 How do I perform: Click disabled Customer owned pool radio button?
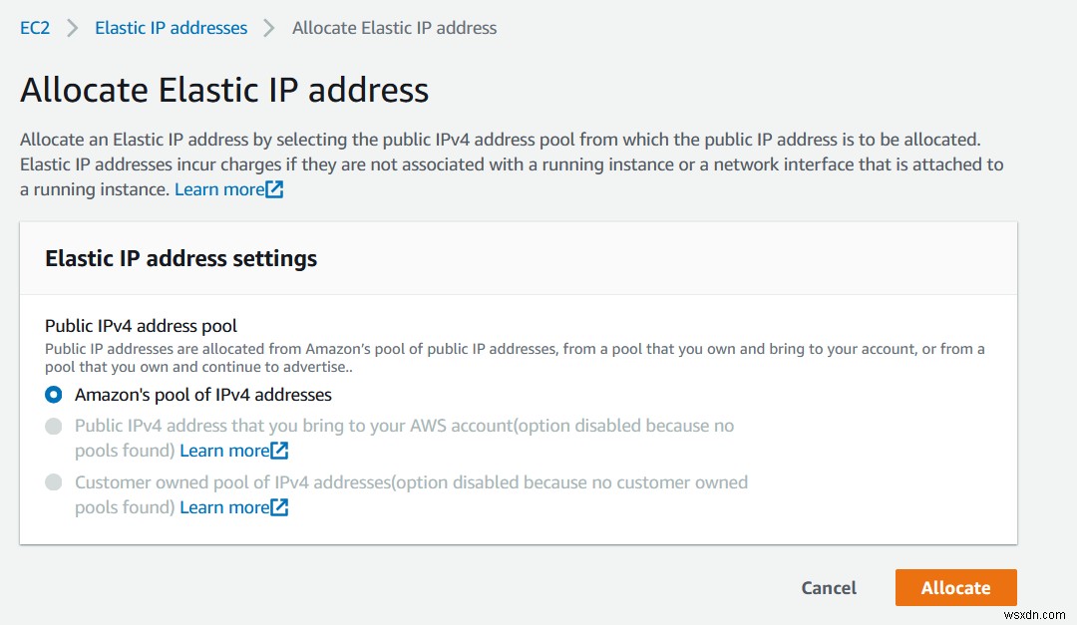pos(54,482)
